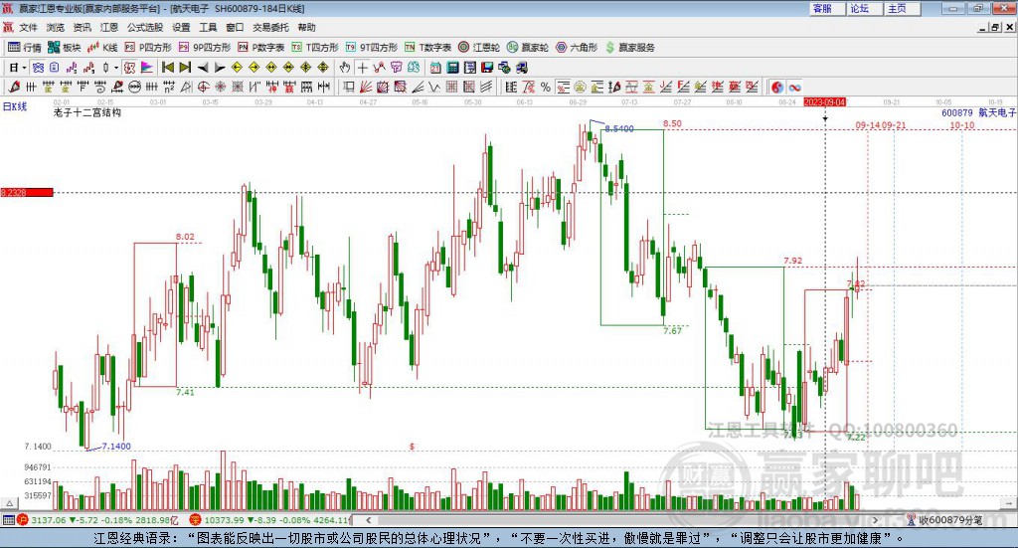Expand the candlestick style dropdown arrow
Screen dimensions: 1018x548
[x=116, y=68]
